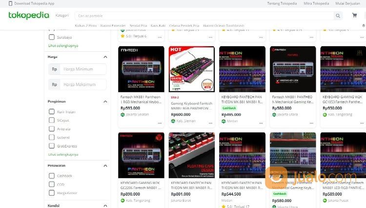
Task: Click shop badge icon next to Jakarta Utara Rp580.000
Action: tap(274, 114)
